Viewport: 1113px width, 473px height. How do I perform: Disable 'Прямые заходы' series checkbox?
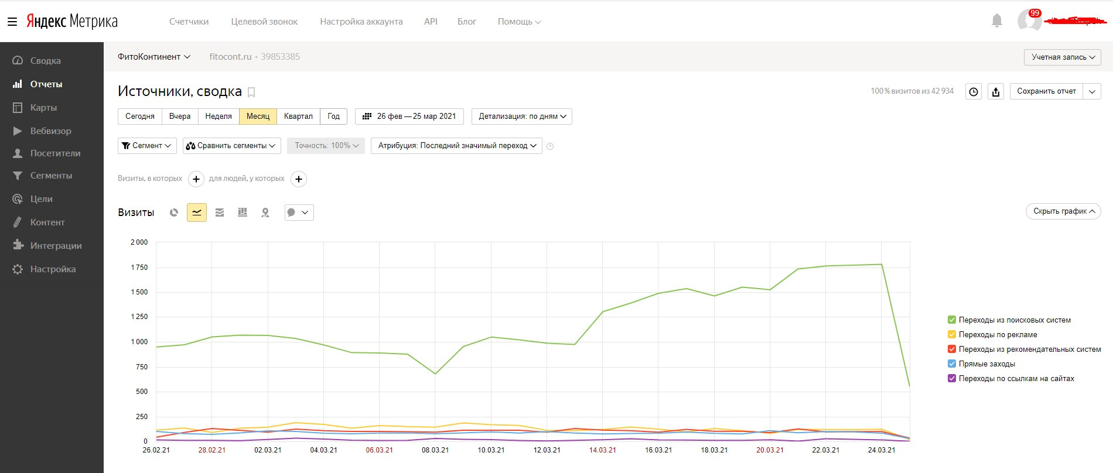952,364
